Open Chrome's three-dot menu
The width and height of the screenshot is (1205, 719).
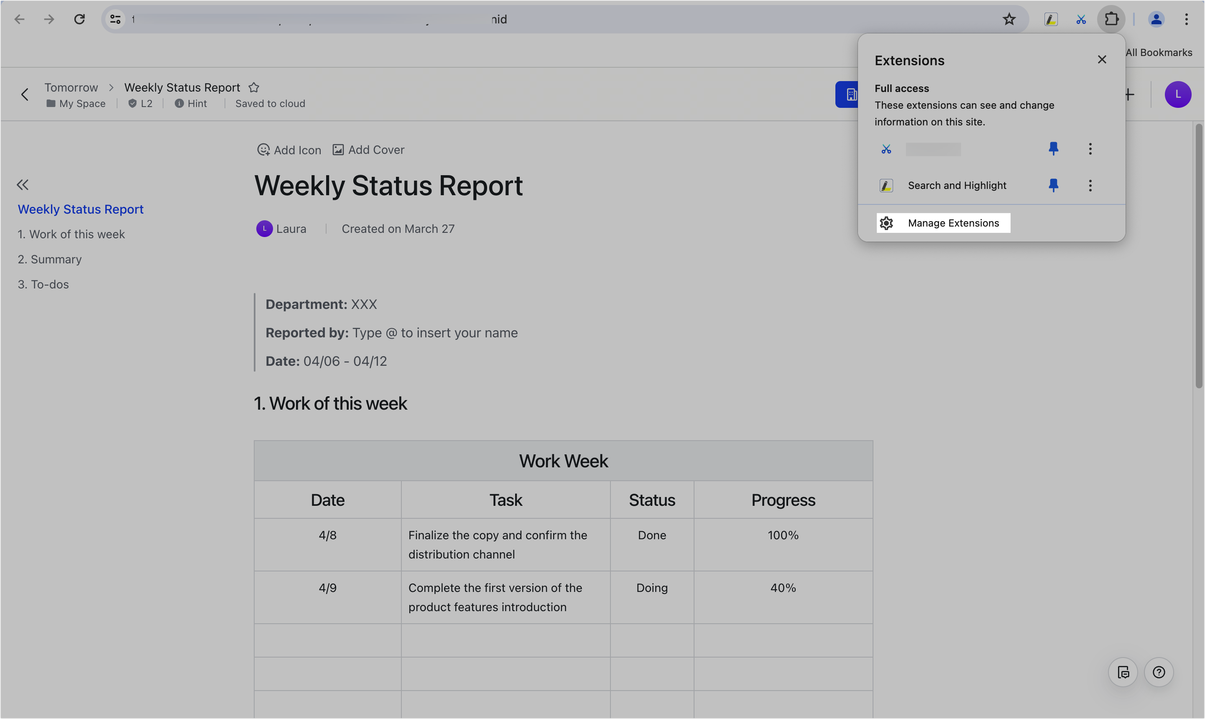coord(1186,19)
